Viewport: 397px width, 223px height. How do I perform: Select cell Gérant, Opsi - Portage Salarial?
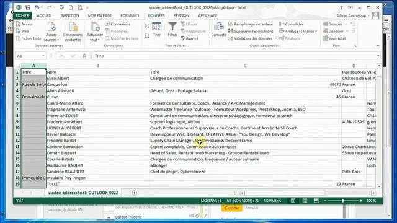[246, 91]
